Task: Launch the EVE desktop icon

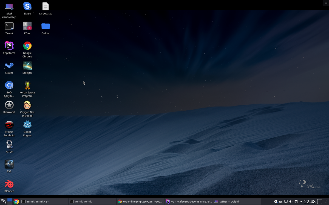Action: tap(9, 166)
